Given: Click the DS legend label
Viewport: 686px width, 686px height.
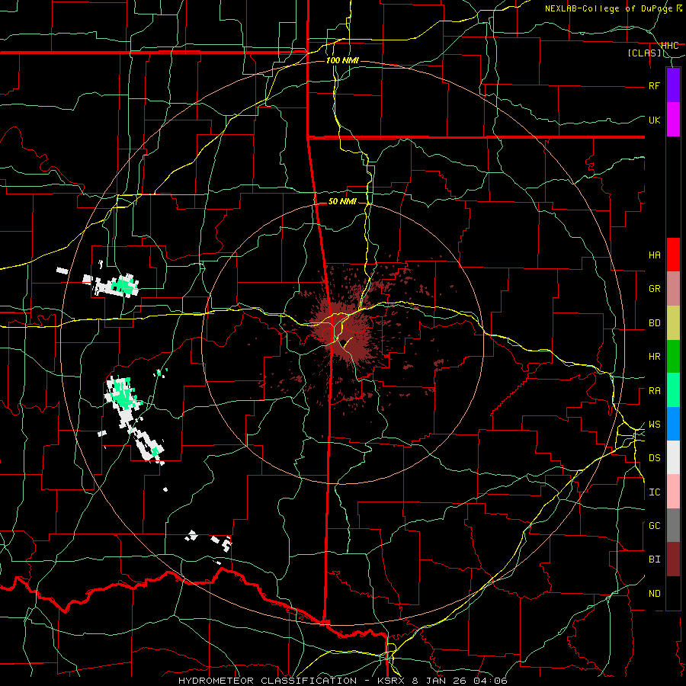Looking at the screenshot, I should pos(654,458).
